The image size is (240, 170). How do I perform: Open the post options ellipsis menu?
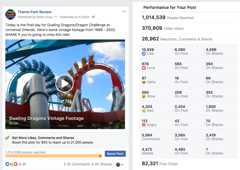[x=124, y=11]
